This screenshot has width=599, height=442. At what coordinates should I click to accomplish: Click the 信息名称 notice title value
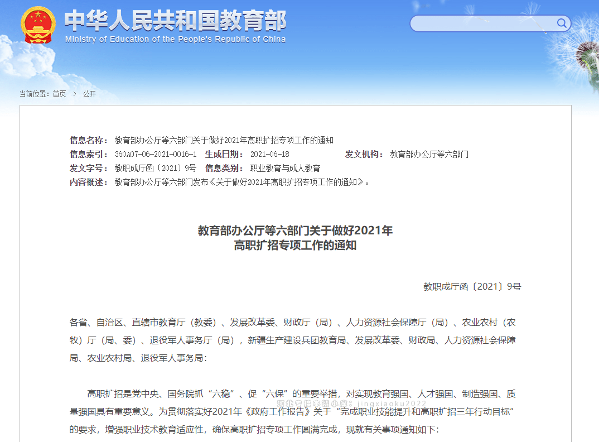tap(224, 140)
